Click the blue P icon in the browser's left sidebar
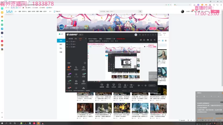 pos(2,29)
